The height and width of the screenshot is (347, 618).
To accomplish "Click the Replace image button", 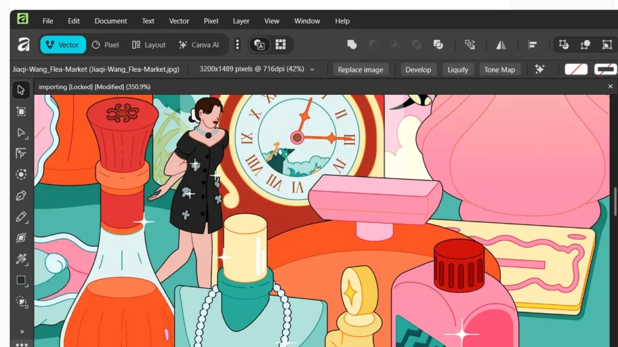I will pos(360,69).
